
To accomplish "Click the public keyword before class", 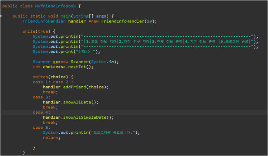I will (10, 6).
